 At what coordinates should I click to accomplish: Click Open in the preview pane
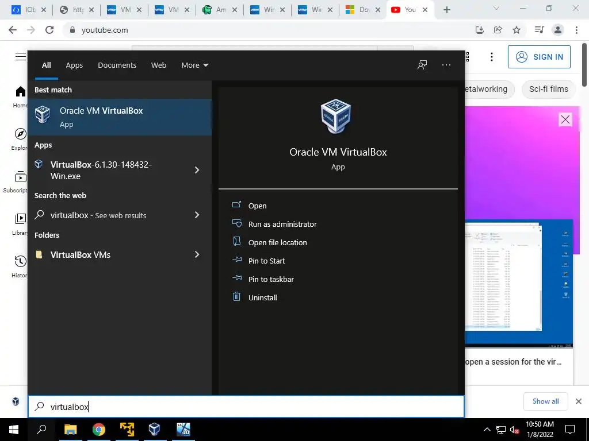coord(257,206)
